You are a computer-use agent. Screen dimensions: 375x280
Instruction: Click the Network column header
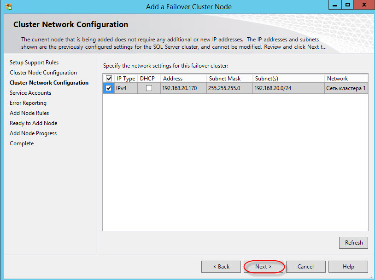coord(337,79)
